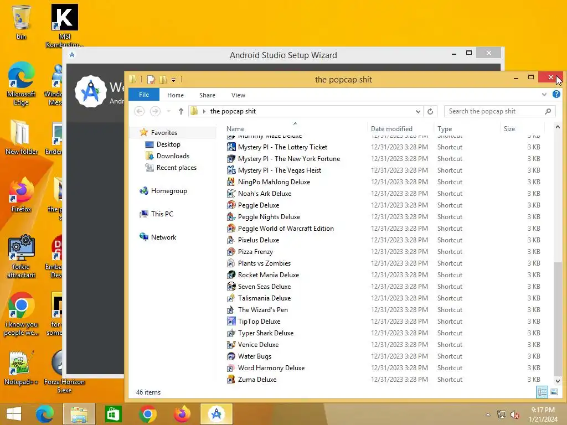Select The Wizard's Pen file name
Image resolution: width=567 pixels, height=425 pixels.
point(263,310)
